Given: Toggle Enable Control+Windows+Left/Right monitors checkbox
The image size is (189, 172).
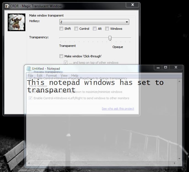Looking at the screenshot, I should pos(30,98).
